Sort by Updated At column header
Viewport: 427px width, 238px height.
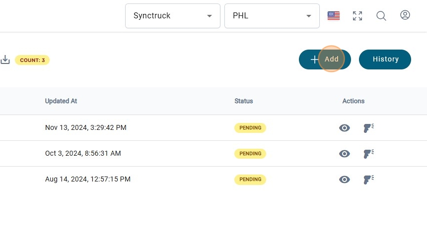pyautogui.click(x=61, y=101)
